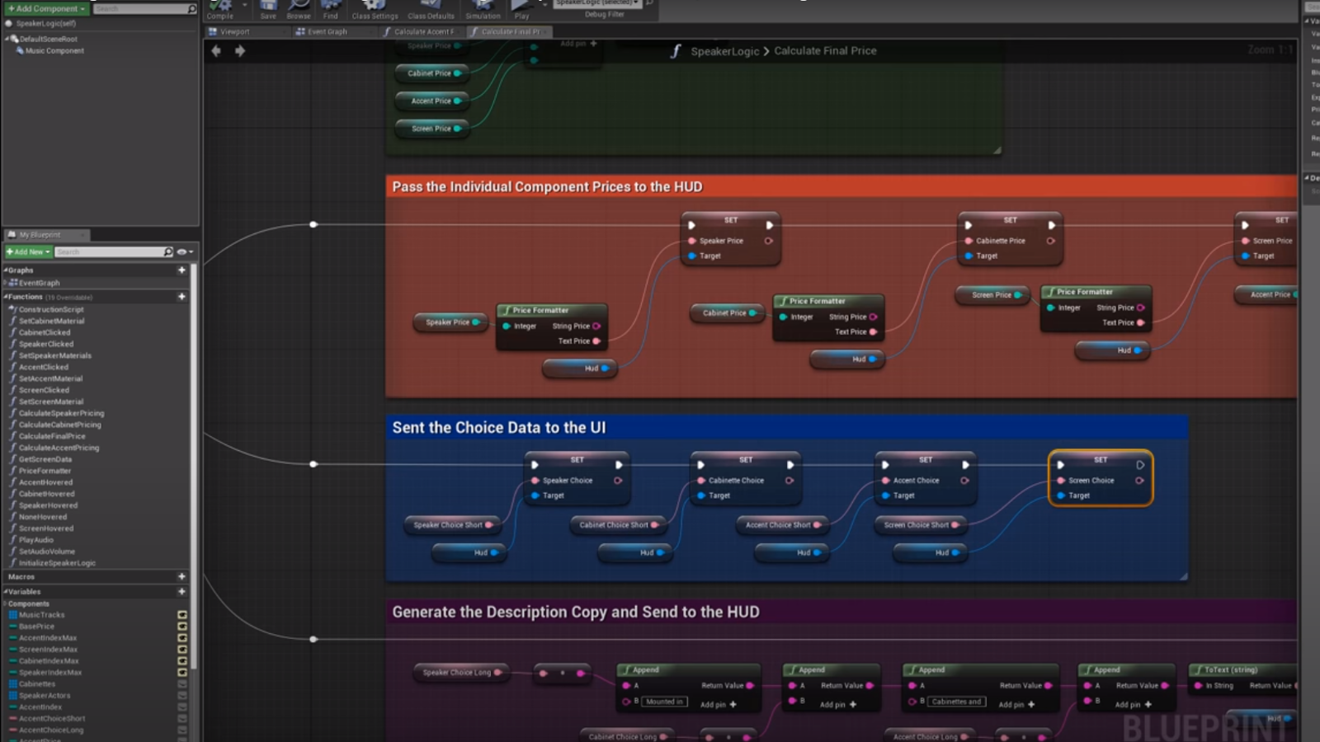Collapse the DefaultSceneRoot component tree
The width and height of the screenshot is (1320, 742).
click(x=7, y=39)
